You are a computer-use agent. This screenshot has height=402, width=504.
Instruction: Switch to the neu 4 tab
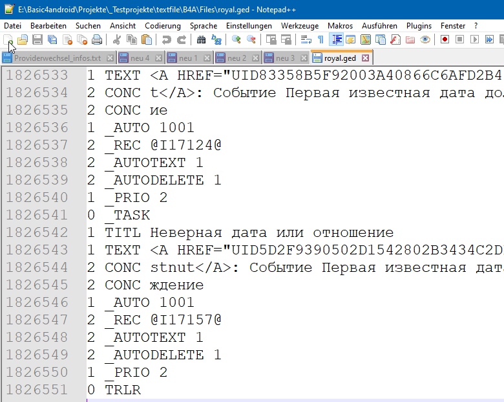140,58
